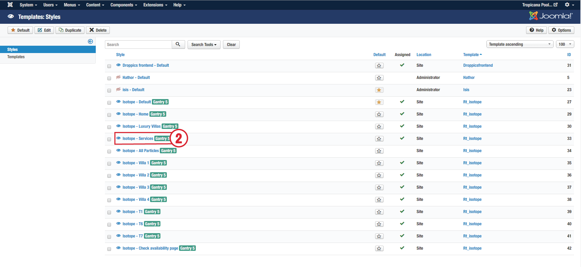Open the Isotope - Luxury Villas style

(142, 126)
